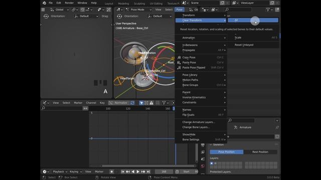321x180 pixels.
Task: Open the outliner filter dropdown
Action: tap(269, 9)
